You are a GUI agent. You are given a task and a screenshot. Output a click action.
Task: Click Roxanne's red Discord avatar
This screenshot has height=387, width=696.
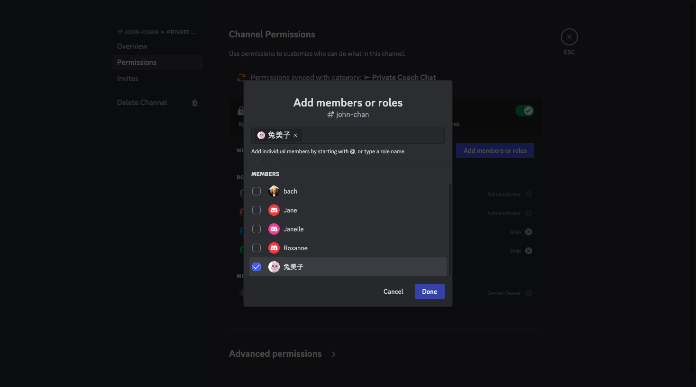click(274, 248)
